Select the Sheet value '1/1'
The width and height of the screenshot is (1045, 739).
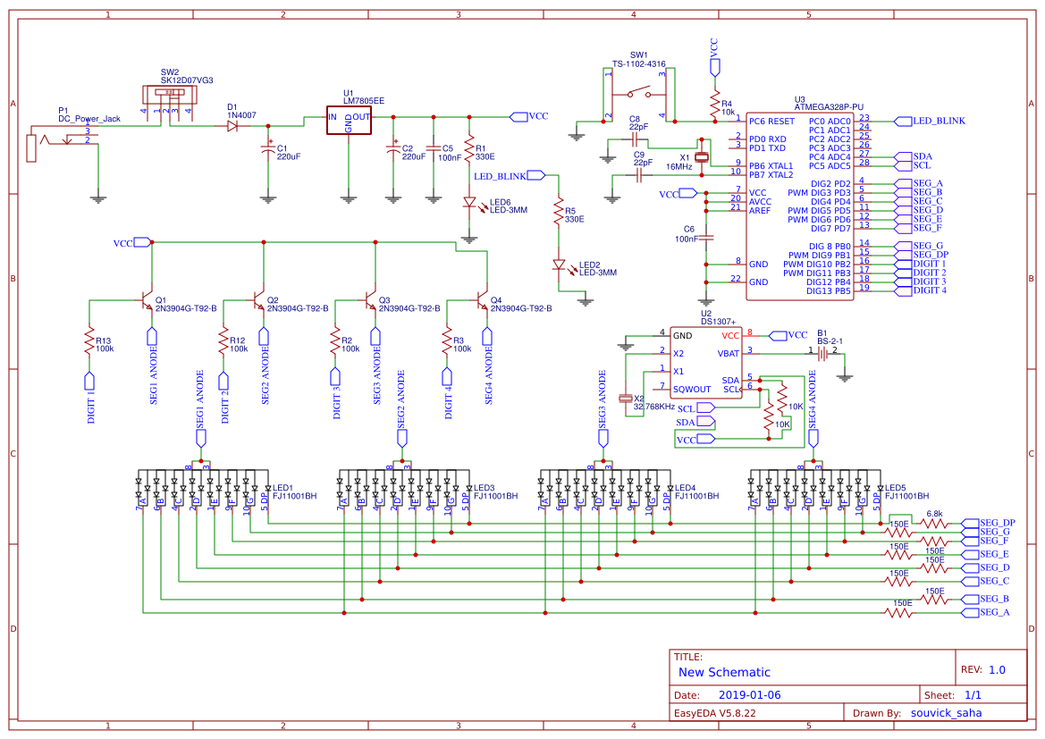pyautogui.click(x=973, y=695)
